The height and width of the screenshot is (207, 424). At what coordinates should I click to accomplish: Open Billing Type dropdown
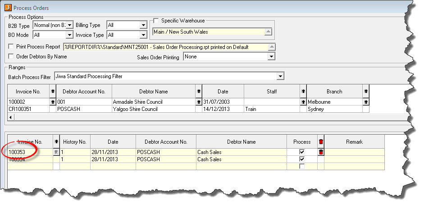[x=144, y=25]
